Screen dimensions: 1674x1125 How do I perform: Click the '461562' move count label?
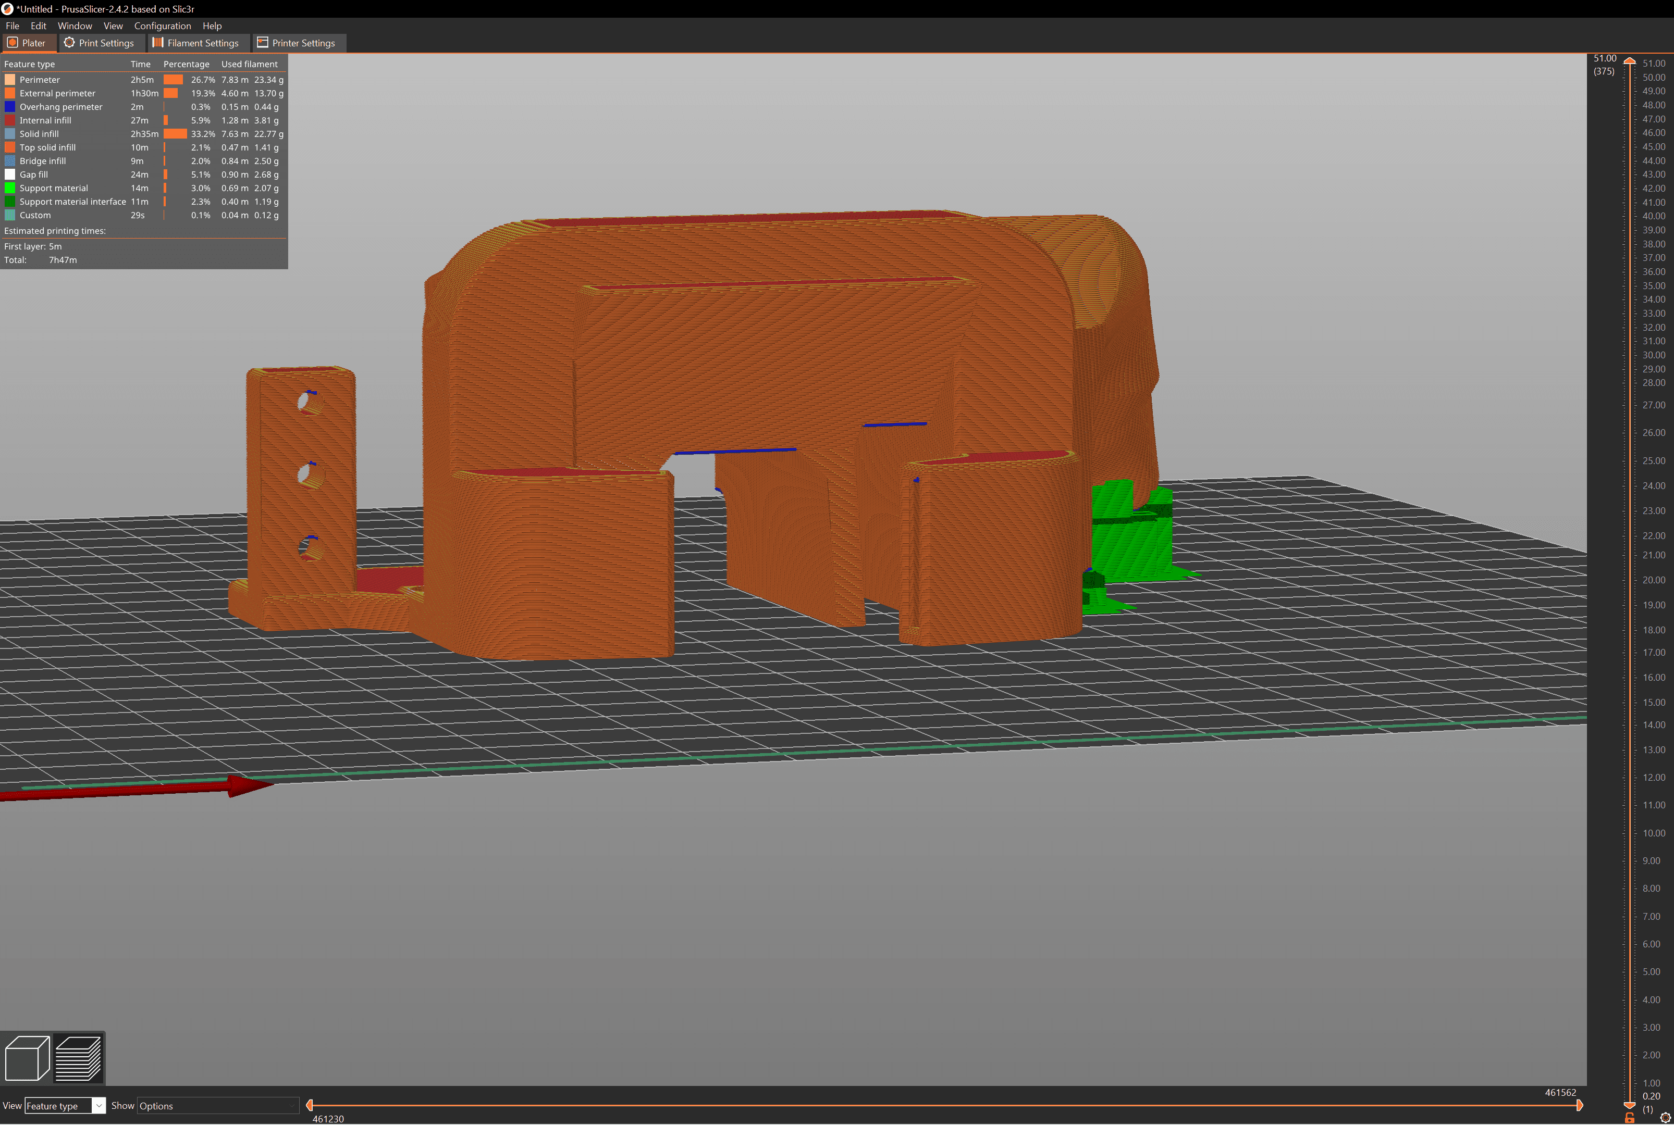pos(1560,1093)
